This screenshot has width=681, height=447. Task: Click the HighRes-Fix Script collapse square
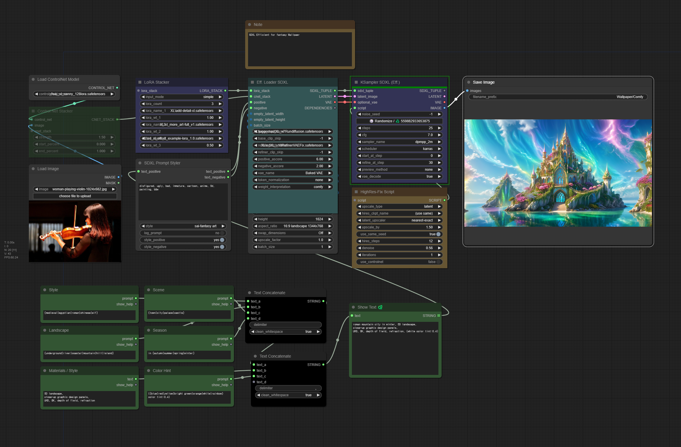click(356, 192)
